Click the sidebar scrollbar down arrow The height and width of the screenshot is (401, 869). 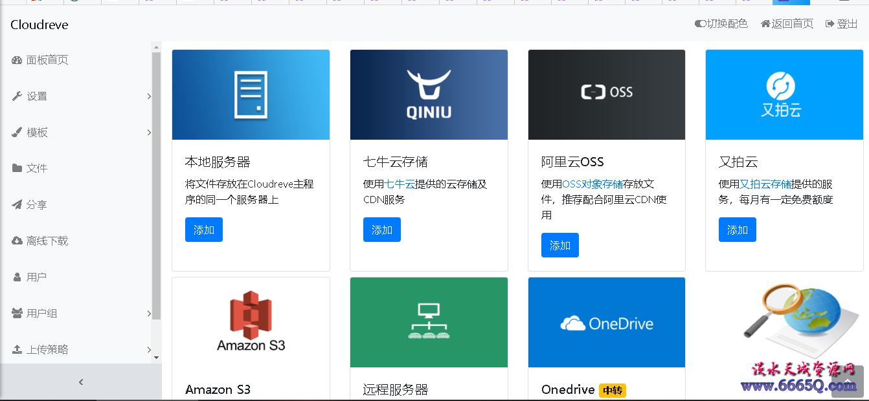click(156, 357)
